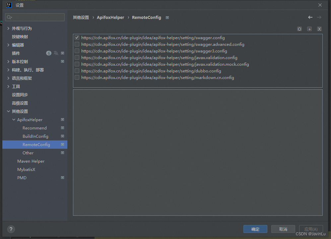Expand the 外观与行为 section

pos(8,28)
